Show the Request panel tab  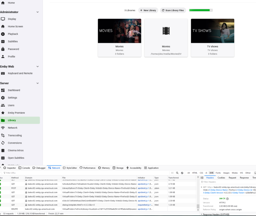coord(232,178)
